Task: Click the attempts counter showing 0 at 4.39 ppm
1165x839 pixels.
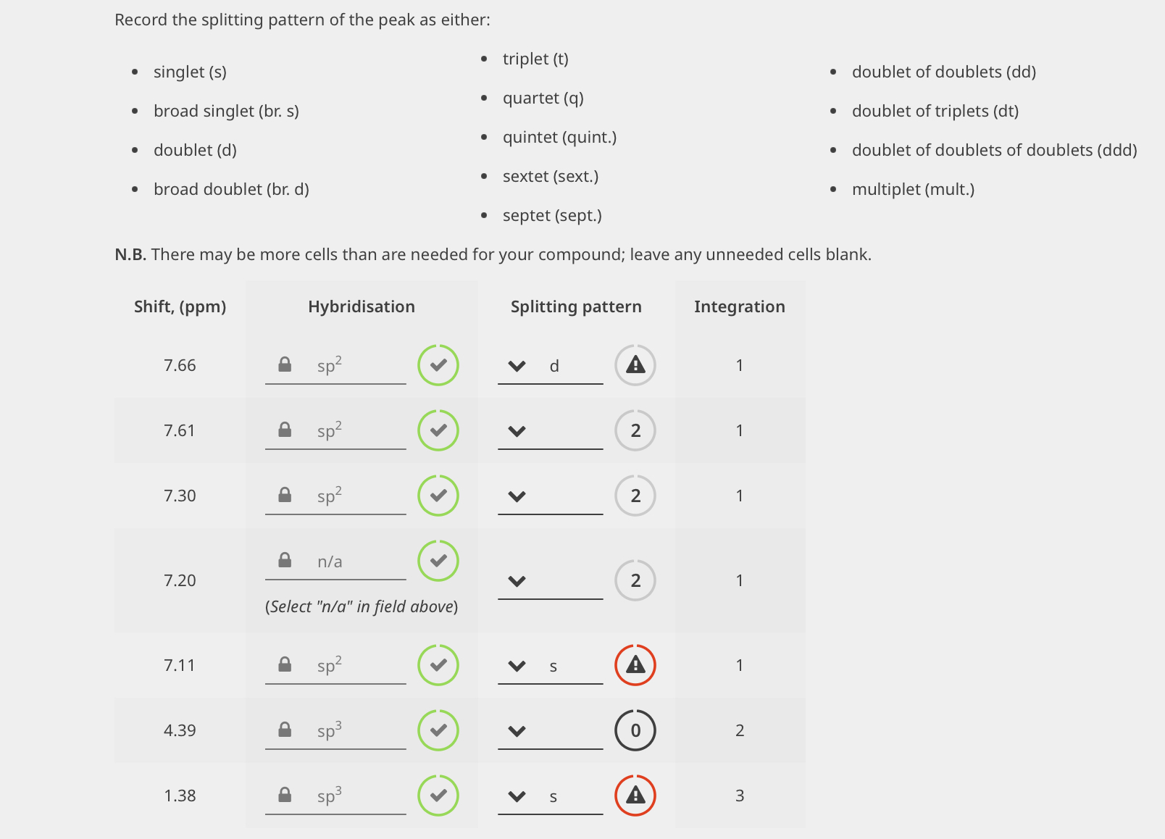Action: pyautogui.click(x=635, y=730)
